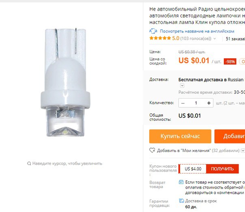Click the translate icon beside English title link
The image size is (245, 212).
point(153,31)
